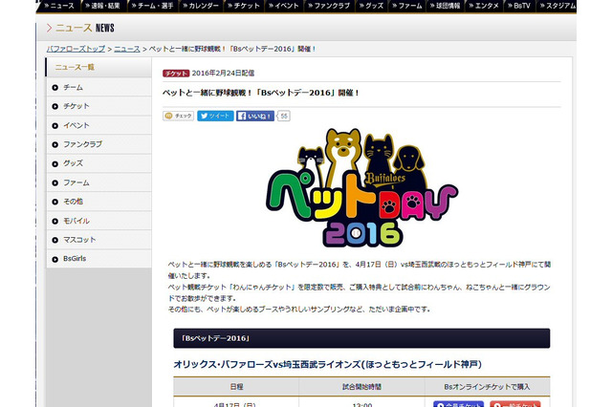Click the 2016年2月24日配信 date text
The height and width of the screenshot is (407, 612).
(x=223, y=73)
